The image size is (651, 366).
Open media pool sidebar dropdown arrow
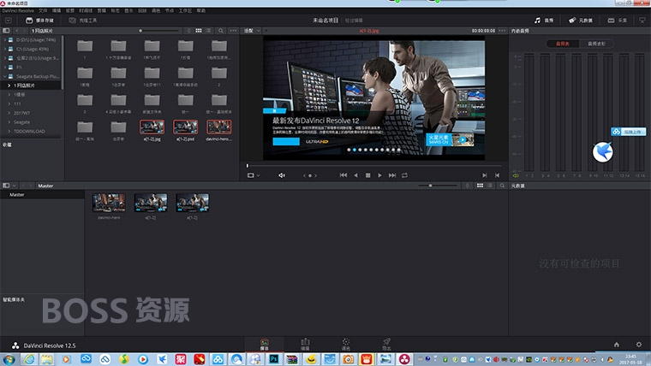click(14, 186)
